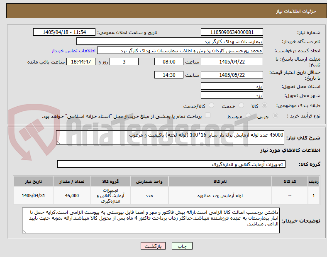Click the unit cell عدد

pos(149,196)
